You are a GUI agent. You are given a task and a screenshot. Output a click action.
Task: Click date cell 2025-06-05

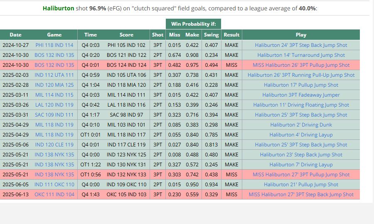click(15, 185)
